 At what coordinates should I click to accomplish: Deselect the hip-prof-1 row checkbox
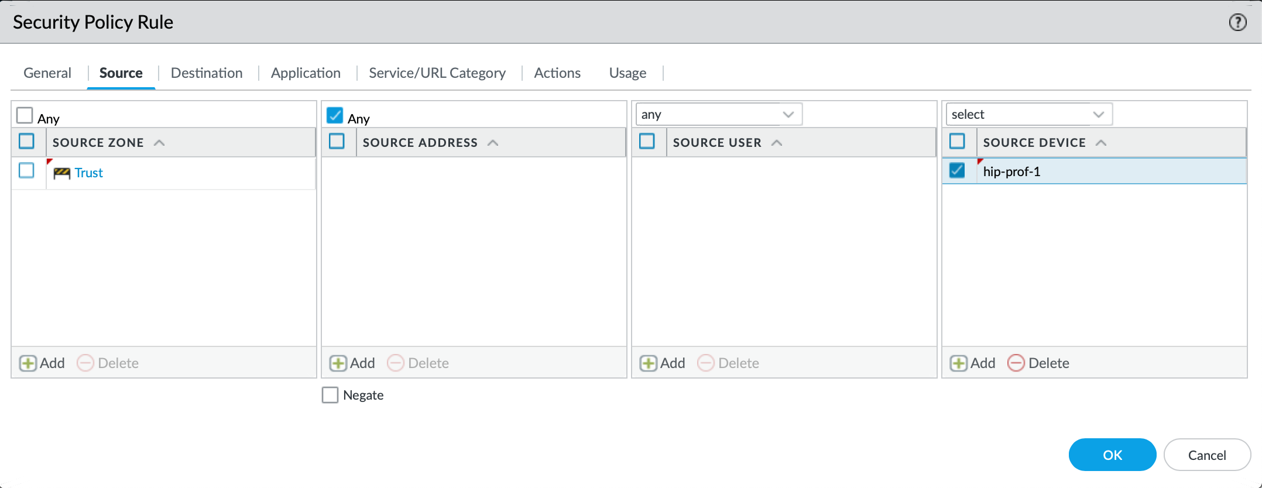957,170
